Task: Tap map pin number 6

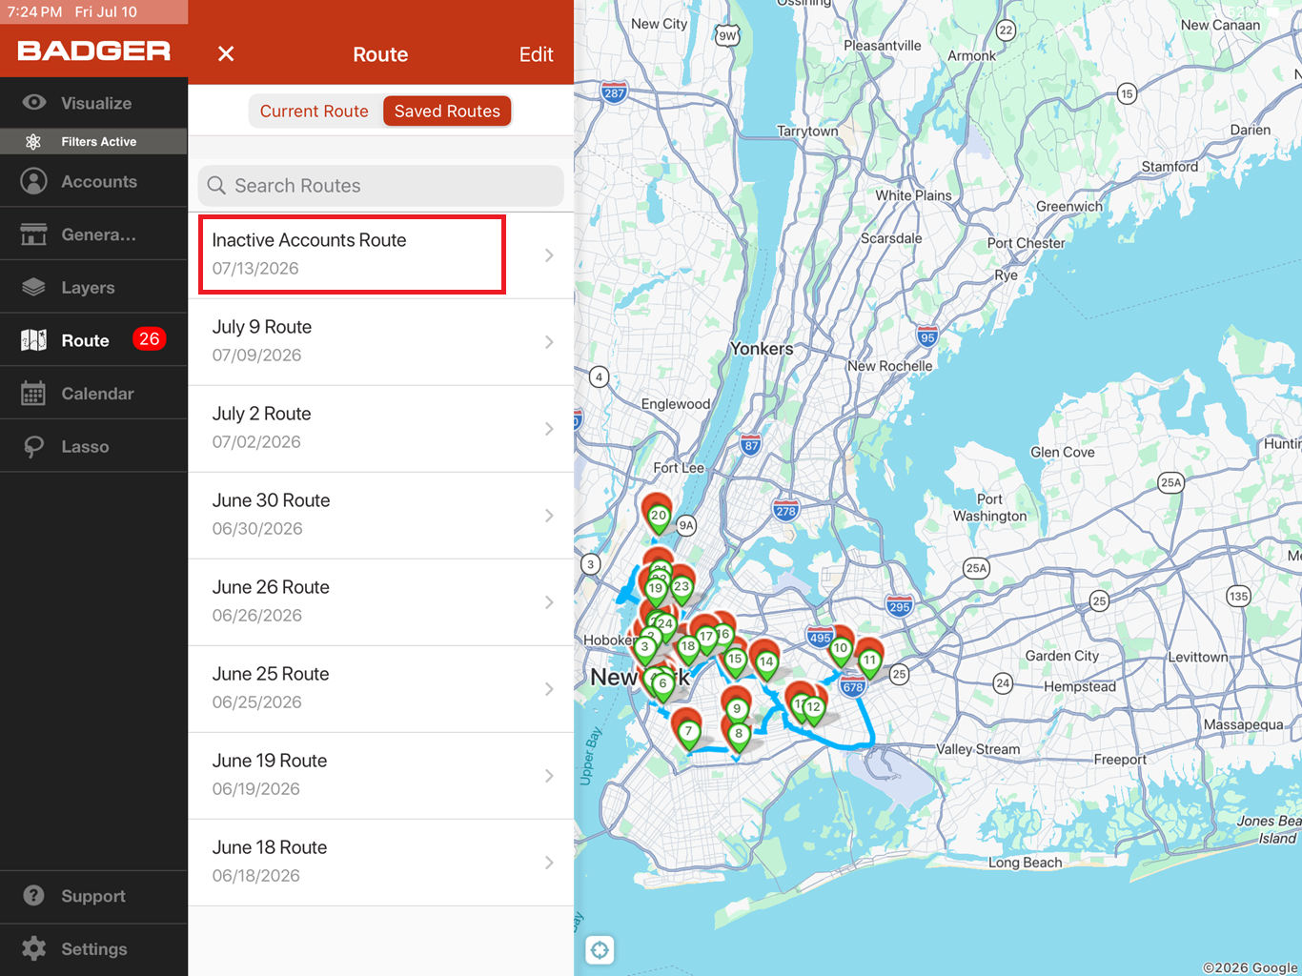Action: 662,682
